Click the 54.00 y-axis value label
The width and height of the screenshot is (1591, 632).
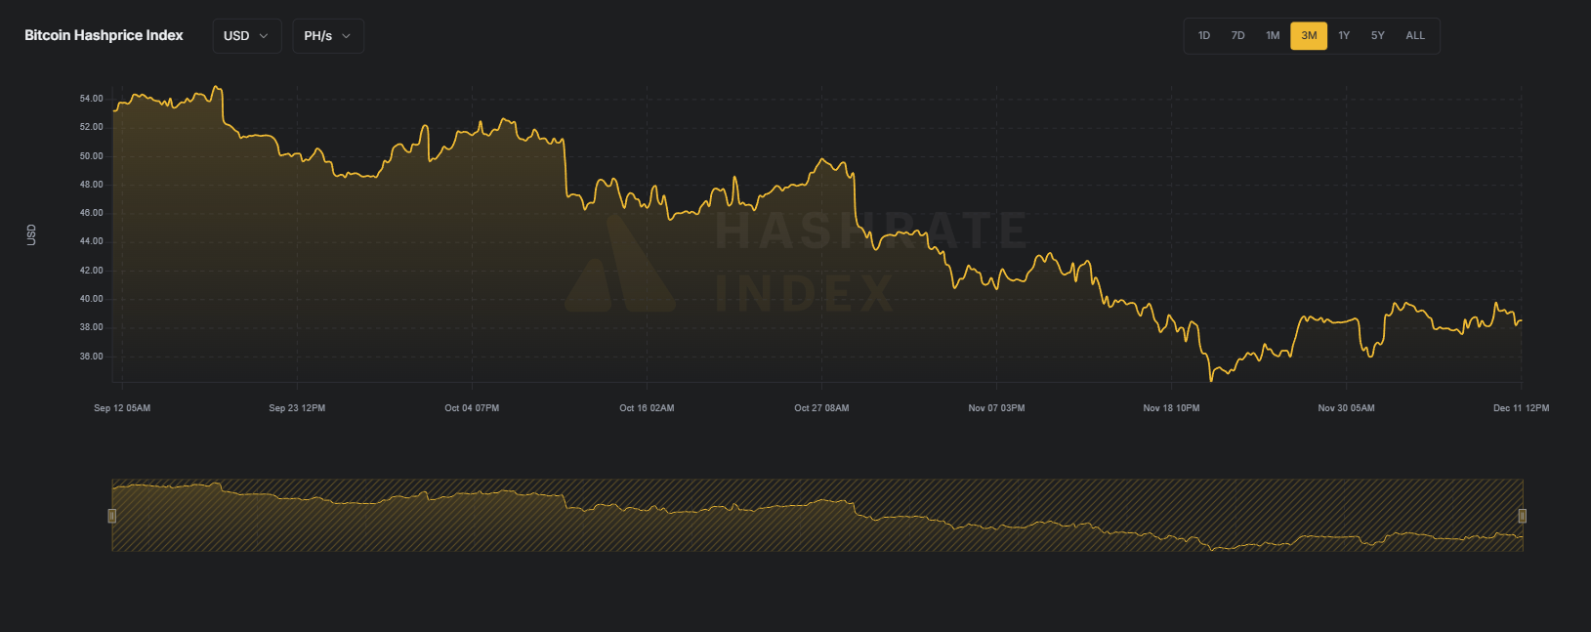click(x=91, y=99)
